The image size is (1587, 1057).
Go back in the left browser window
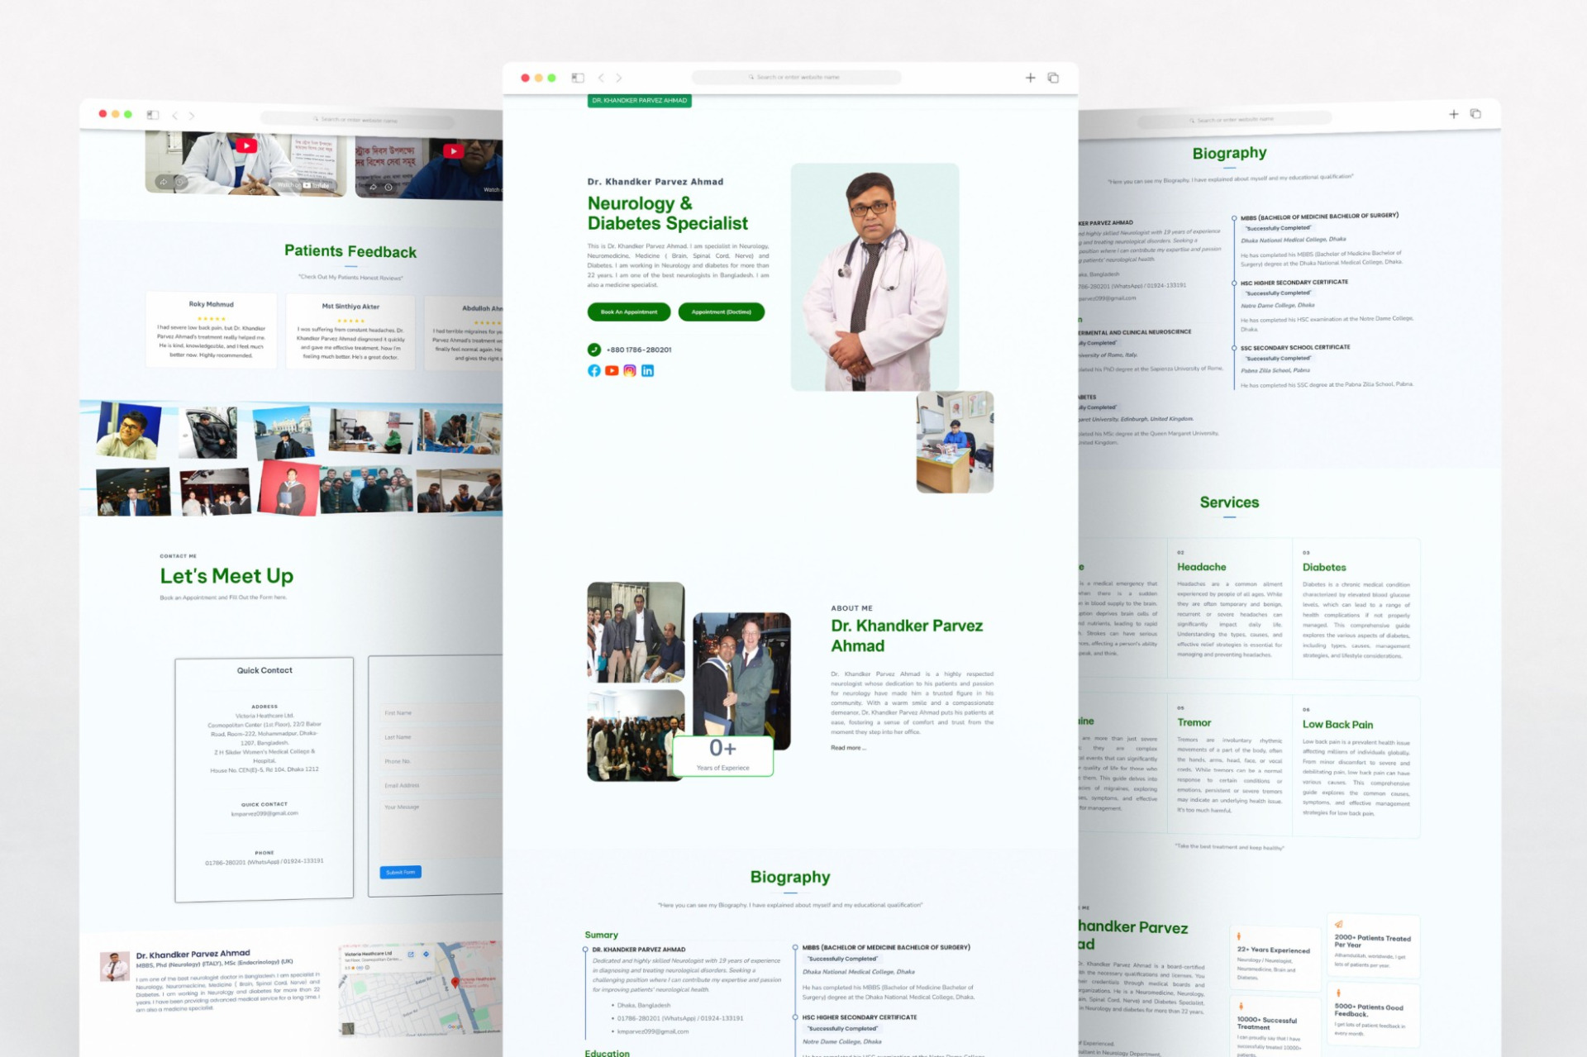pos(174,116)
